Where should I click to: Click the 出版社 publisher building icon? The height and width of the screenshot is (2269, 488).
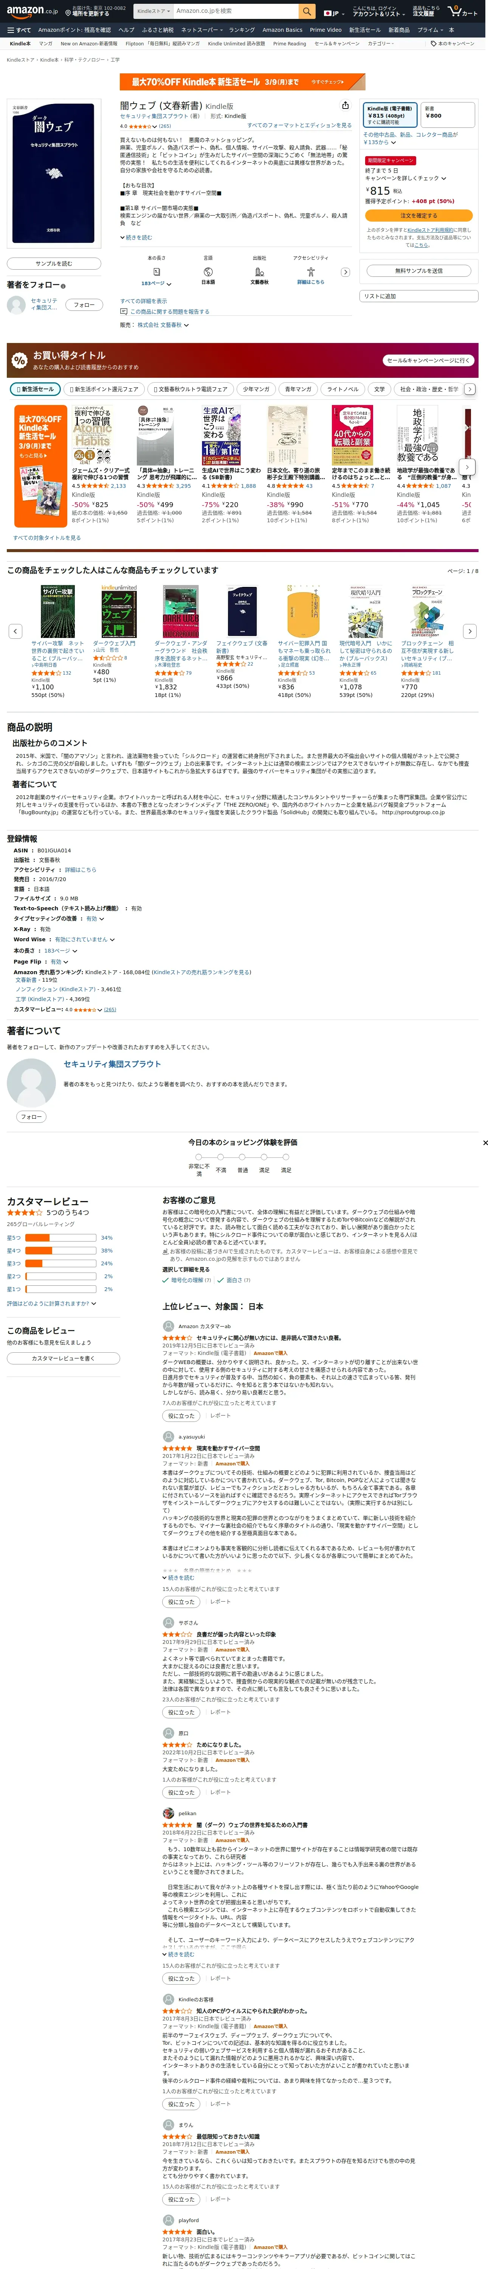[x=259, y=272]
